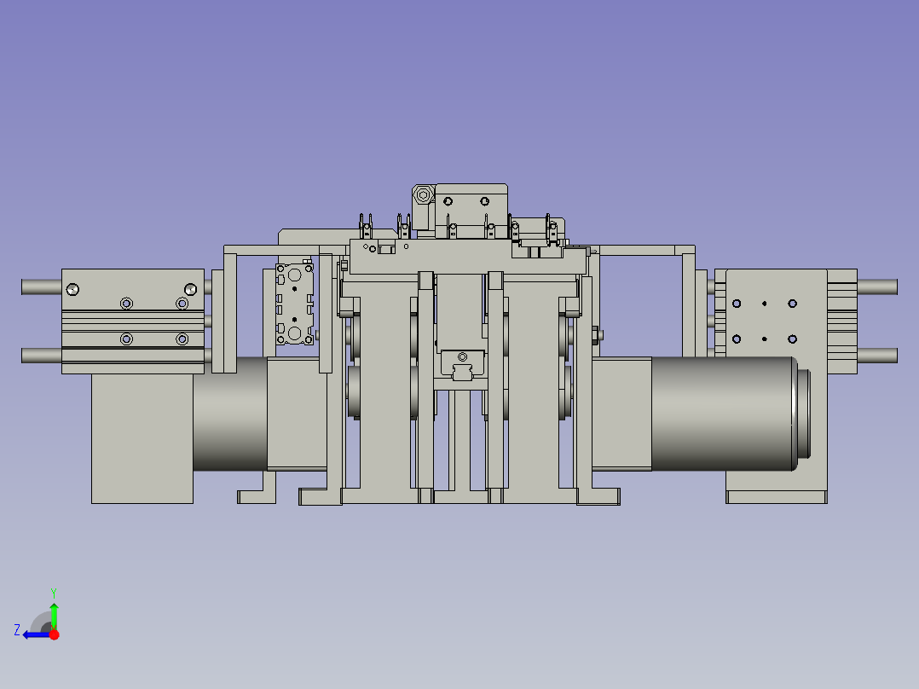The height and width of the screenshot is (689, 919).
Task: Select the upper right protruding guide rod
Action: [x=877, y=287]
